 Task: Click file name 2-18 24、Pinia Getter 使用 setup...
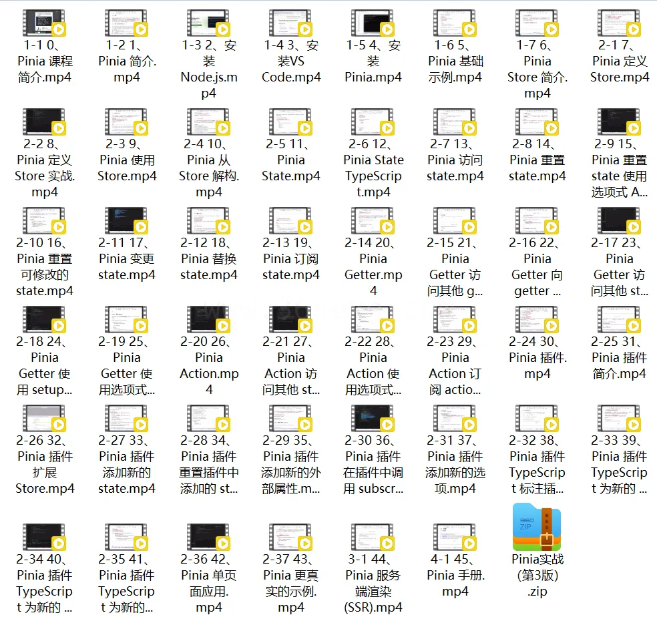pyautogui.click(x=45, y=365)
